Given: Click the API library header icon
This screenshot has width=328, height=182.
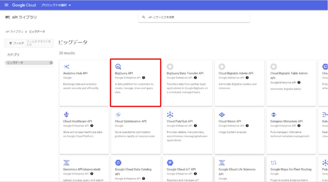Looking at the screenshot, I should coord(7,17).
